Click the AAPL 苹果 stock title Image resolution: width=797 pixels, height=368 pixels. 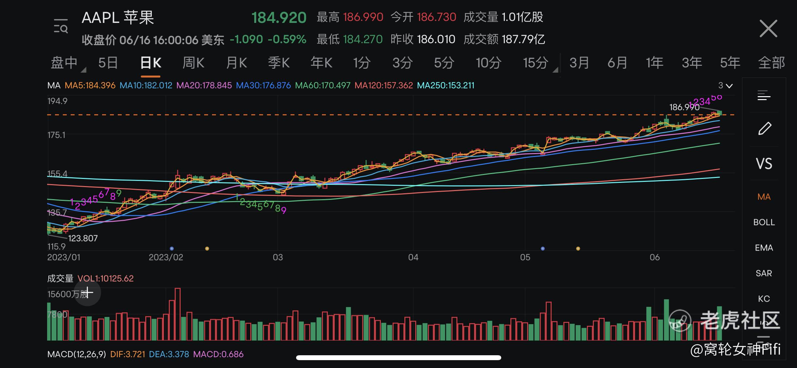click(118, 18)
